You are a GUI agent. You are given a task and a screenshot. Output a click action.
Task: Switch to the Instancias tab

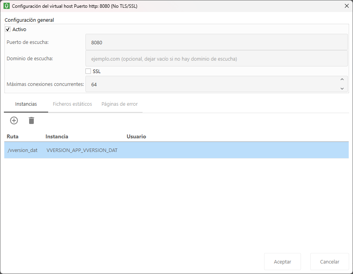click(x=26, y=104)
